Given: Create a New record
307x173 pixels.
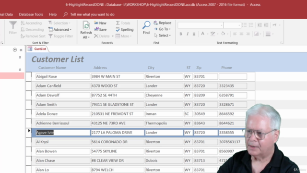Looking at the screenshot, I should [100, 23].
